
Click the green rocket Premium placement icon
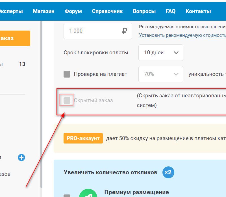[x=88, y=194]
